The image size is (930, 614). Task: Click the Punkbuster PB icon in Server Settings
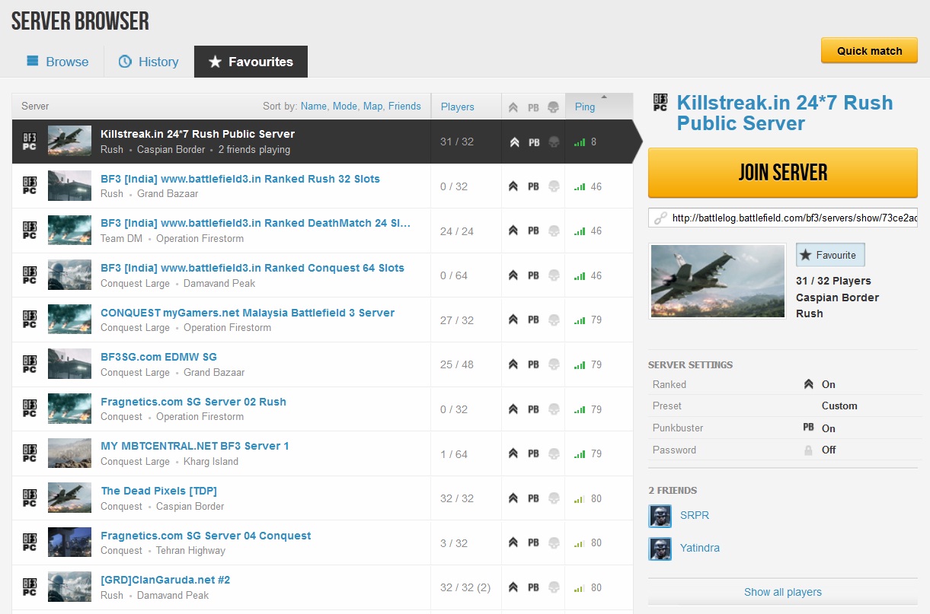tap(808, 428)
